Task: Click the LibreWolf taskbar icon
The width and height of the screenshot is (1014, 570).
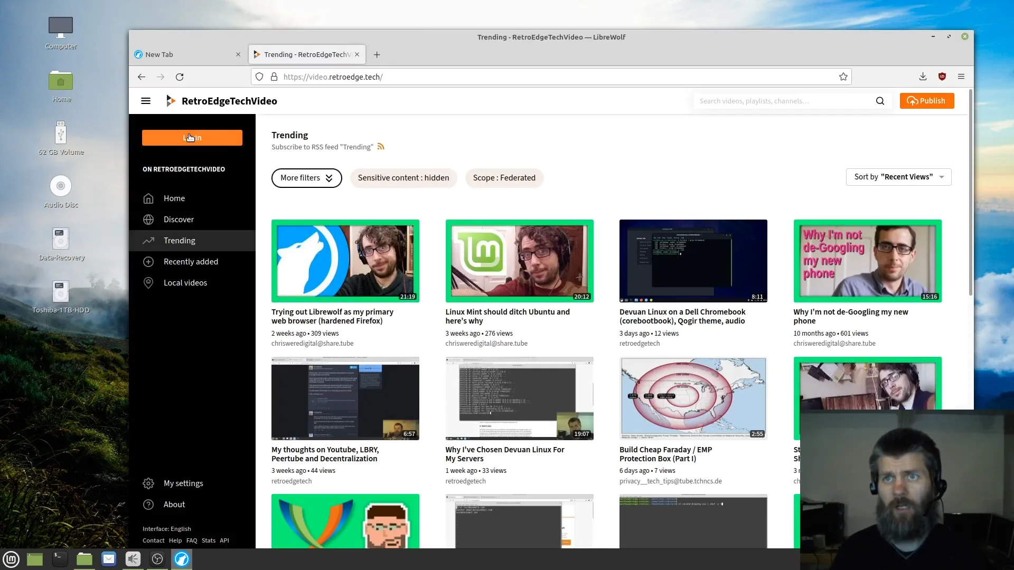Action: (182, 559)
